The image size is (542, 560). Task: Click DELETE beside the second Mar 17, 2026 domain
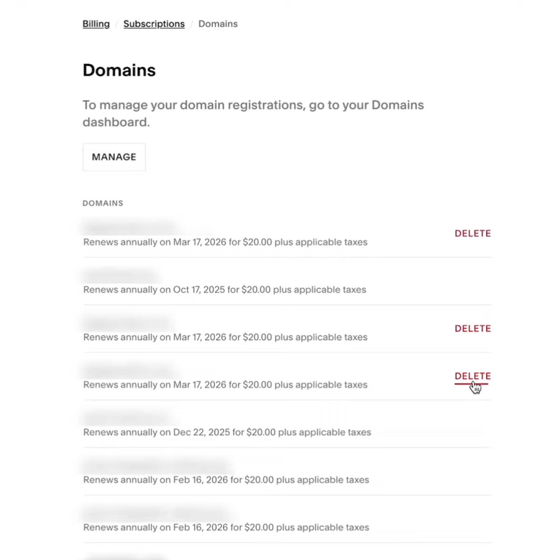pos(473,328)
